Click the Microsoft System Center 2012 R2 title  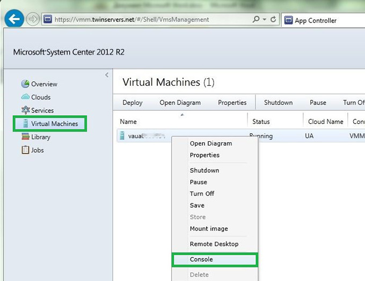pyautogui.click(x=69, y=52)
